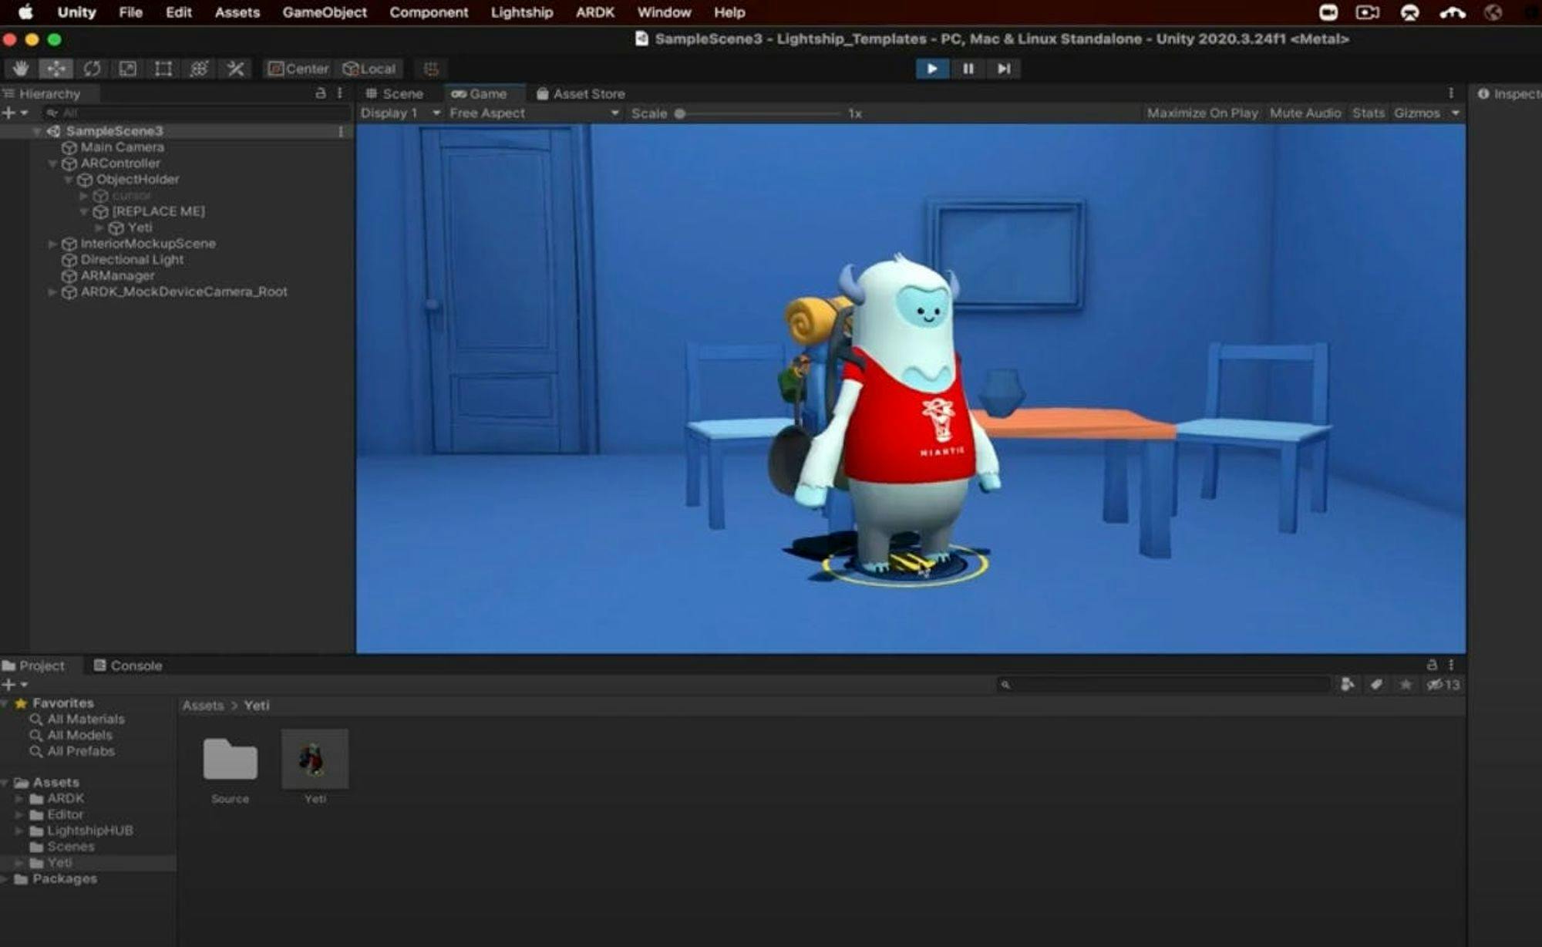Select the Yeti prefab thumbnail
Image resolution: width=1542 pixels, height=947 pixels.
[315, 760]
